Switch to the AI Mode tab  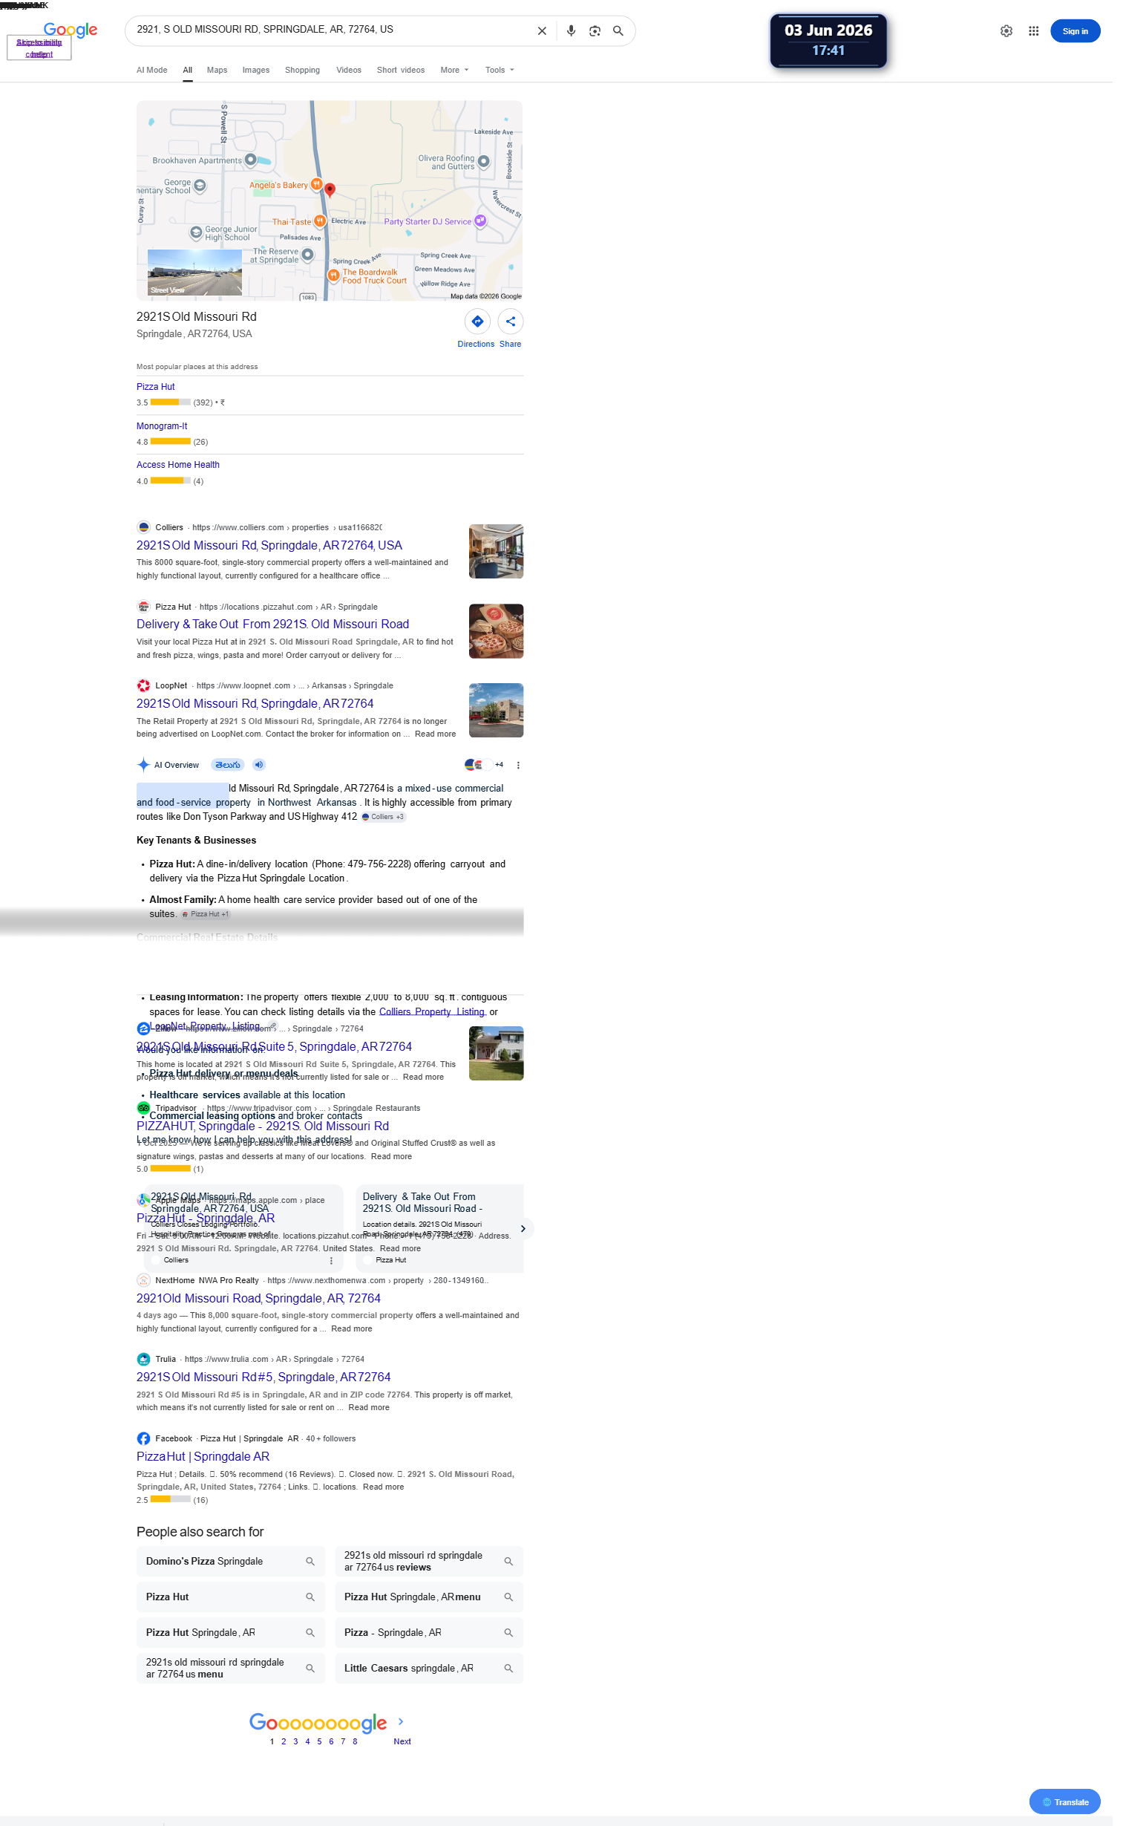tap(154, 71)
